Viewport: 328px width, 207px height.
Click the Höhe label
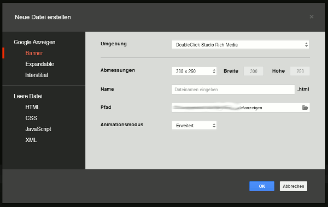[x=278, y=71]
